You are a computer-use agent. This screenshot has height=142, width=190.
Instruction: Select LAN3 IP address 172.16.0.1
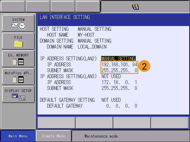[119, 82]
